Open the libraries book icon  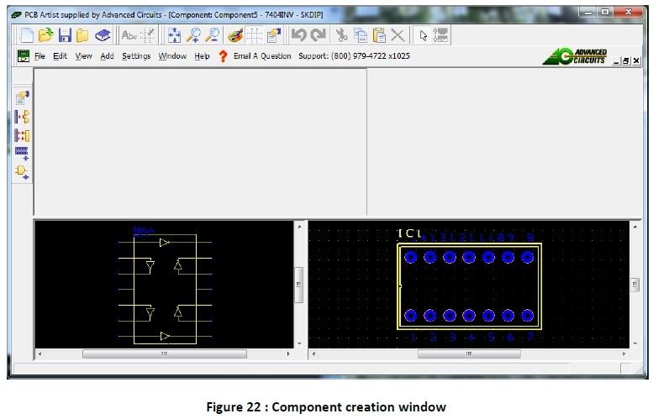coord(102,35)
